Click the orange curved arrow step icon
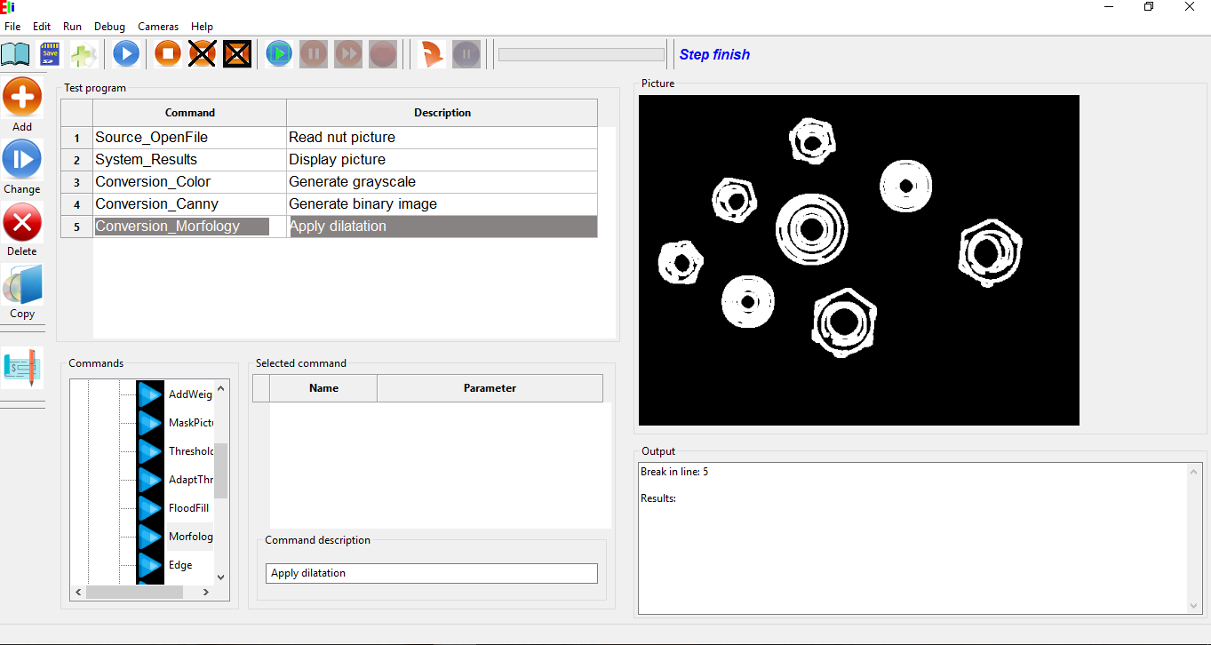Screen dimensions: 1211x645 432,54
